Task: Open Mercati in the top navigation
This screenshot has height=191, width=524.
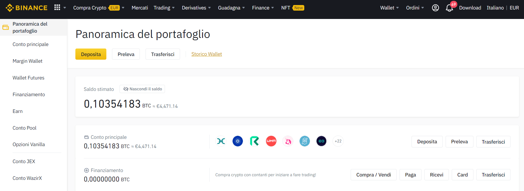Action: (x=140, y=8)
